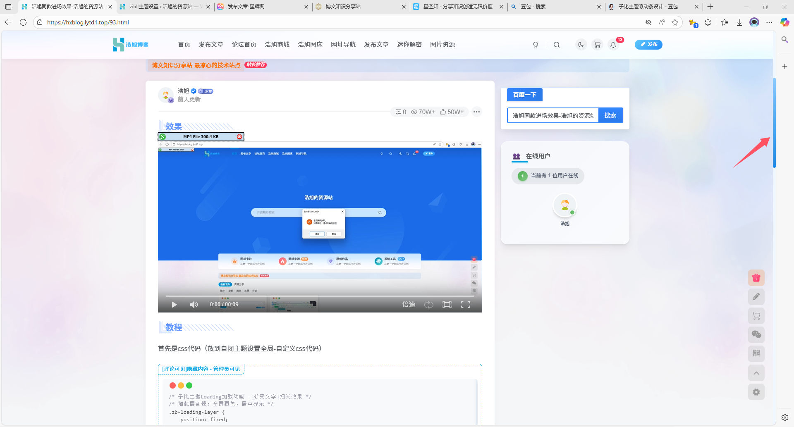Click the Baidu search input field
794x427 pixels.
552,115
